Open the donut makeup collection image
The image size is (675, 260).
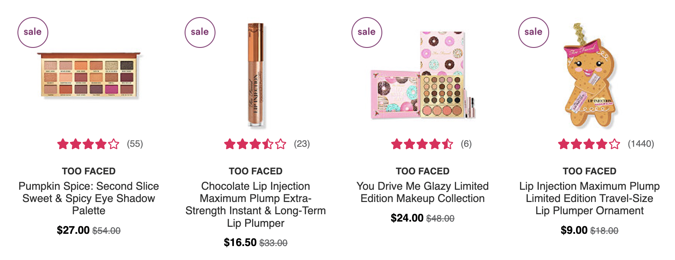coord(423,75)
